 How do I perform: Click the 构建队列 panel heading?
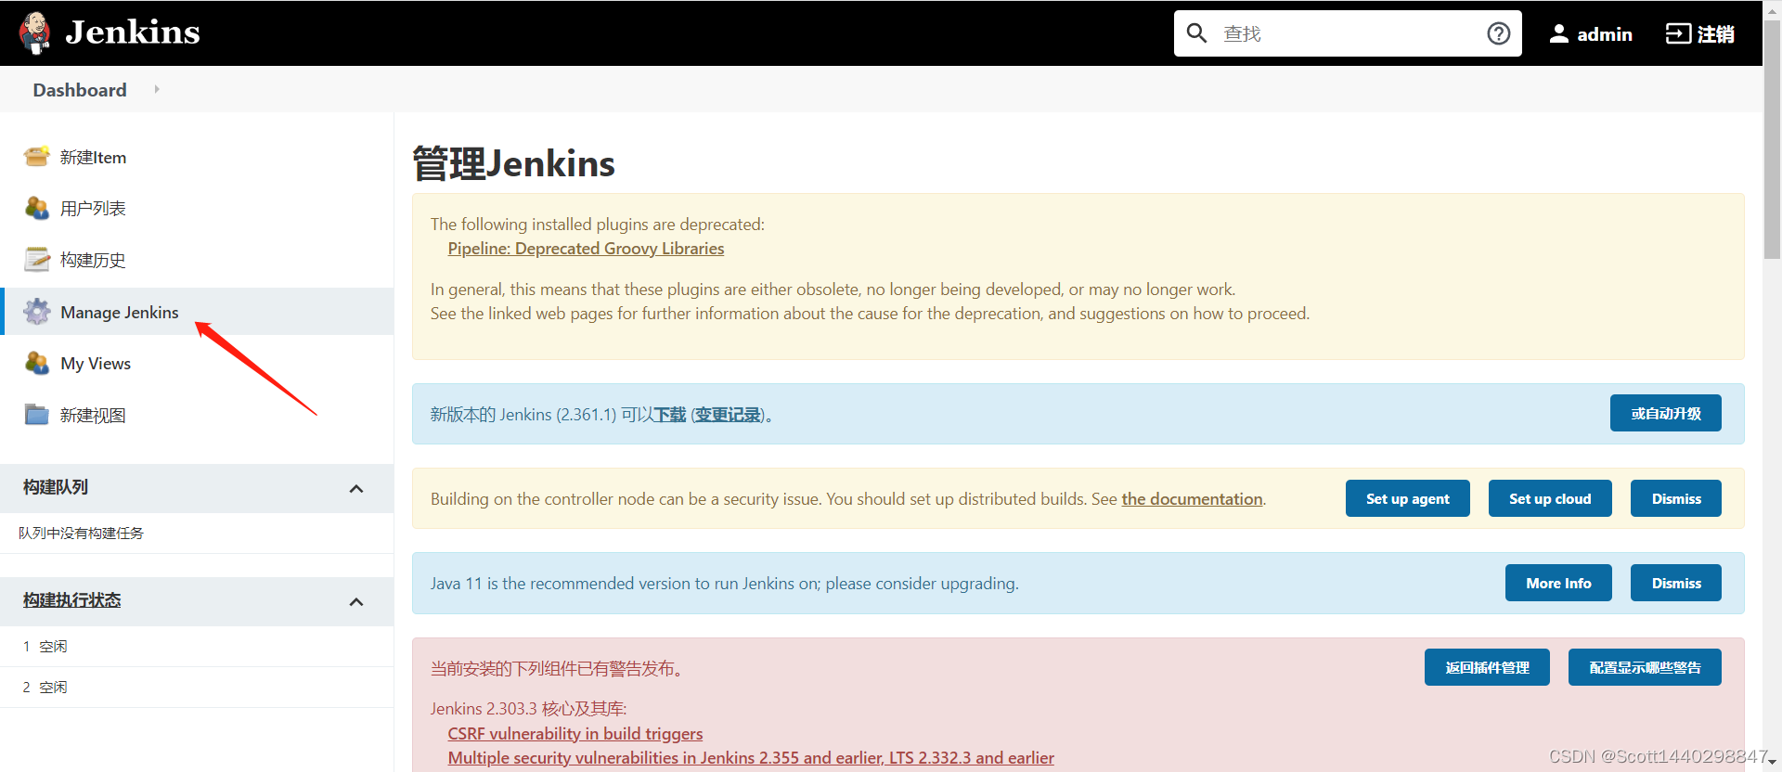click(56, 487)
